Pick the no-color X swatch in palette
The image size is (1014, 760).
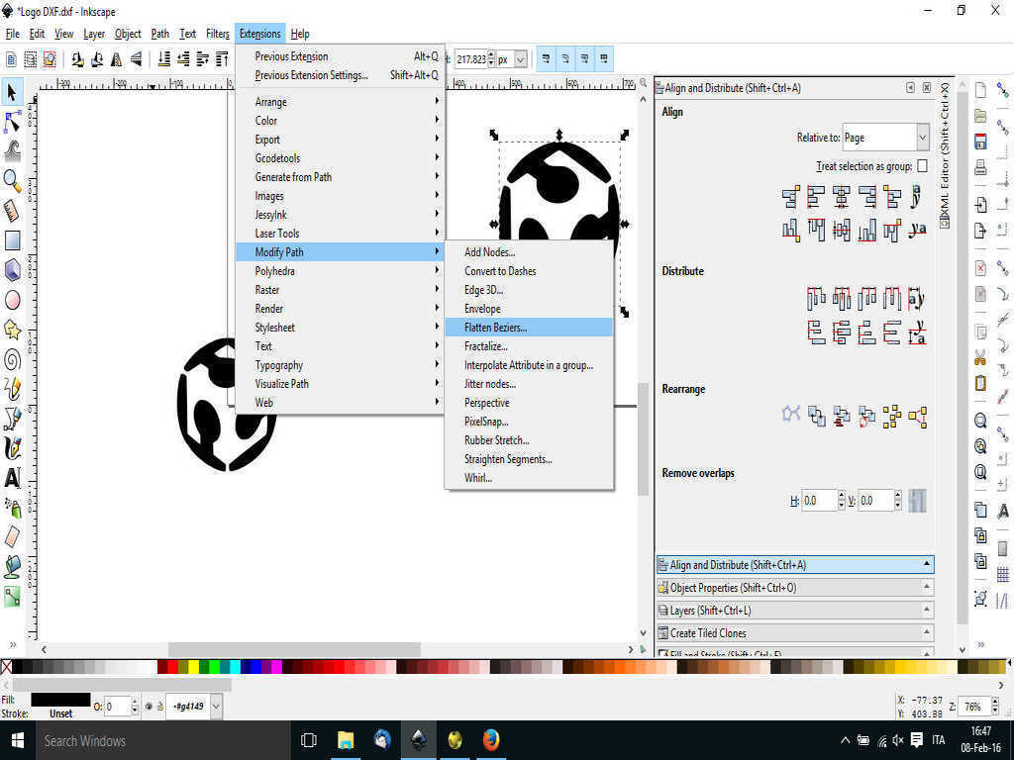(6, 667)
